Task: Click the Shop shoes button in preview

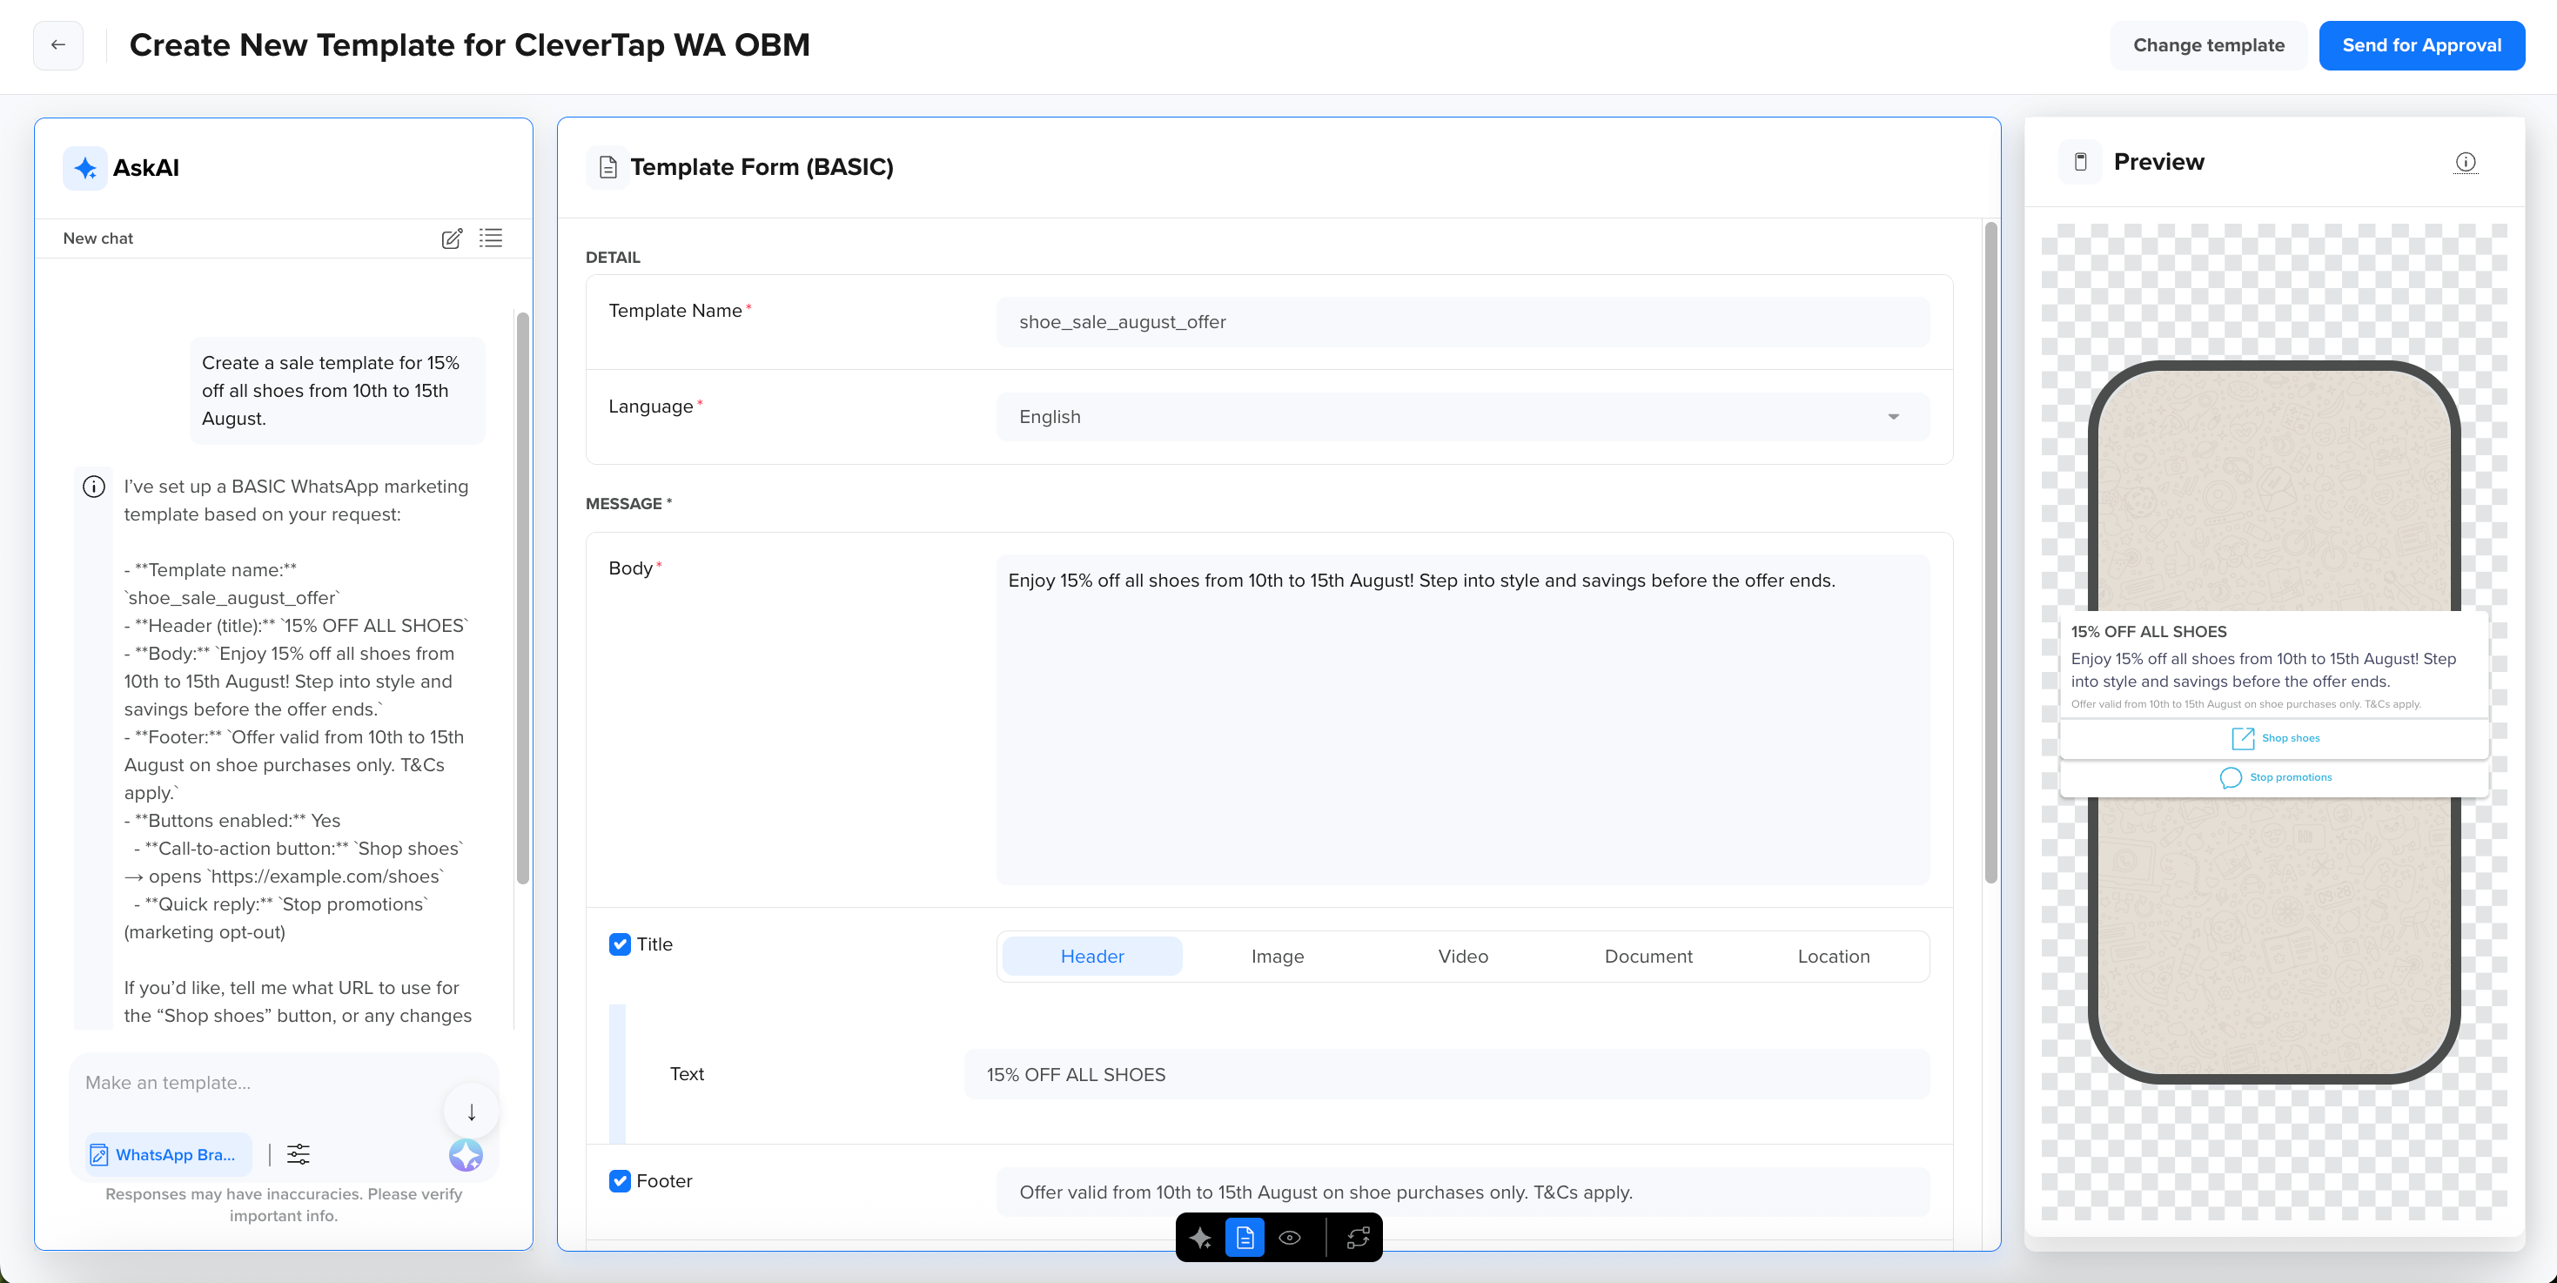Action: [x=2274, y=739]
